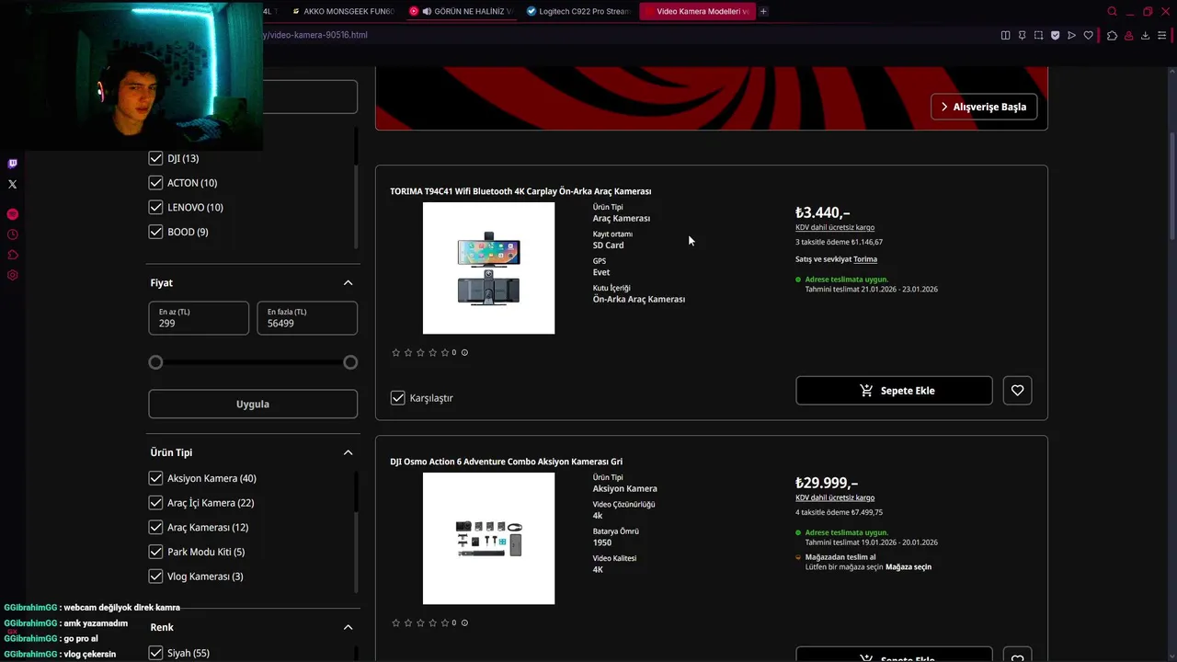This screenshot has width=1177, height=662.
Task: Apply price filter with Uygula button
Action: pos(253,404)
